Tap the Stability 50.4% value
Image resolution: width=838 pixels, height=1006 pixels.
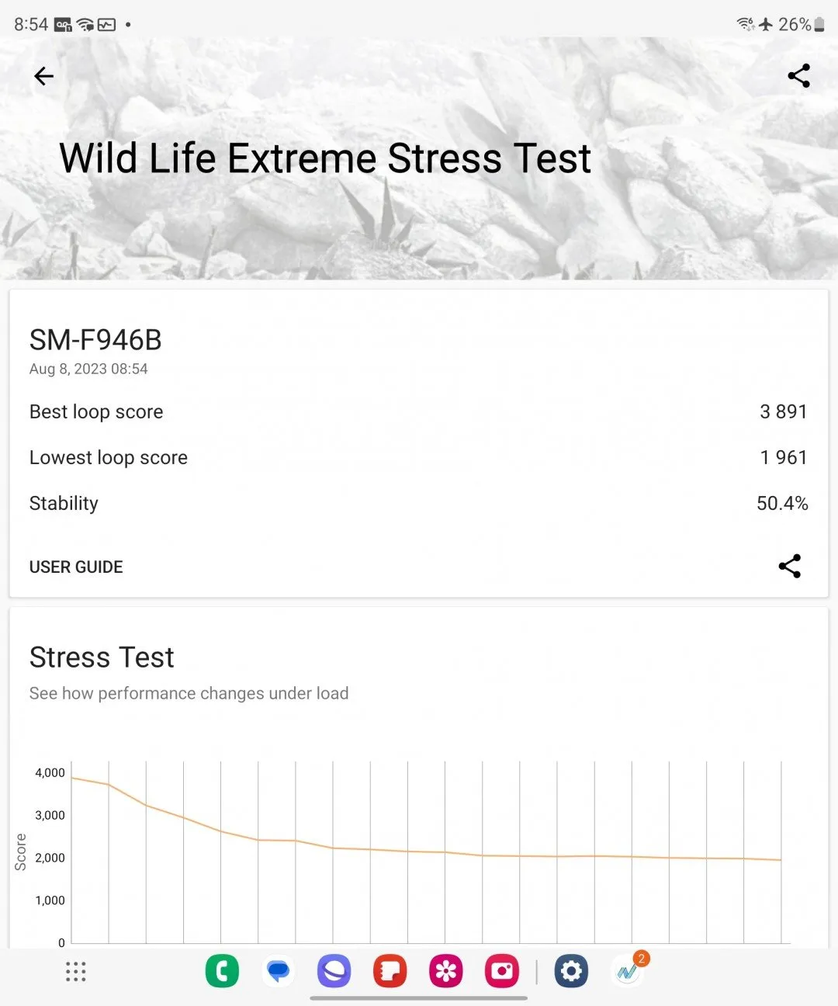pyautogui.click(x=782, y=504)
